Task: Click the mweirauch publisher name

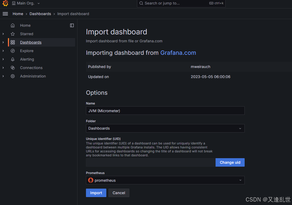Action: click(x=200, y=67)
